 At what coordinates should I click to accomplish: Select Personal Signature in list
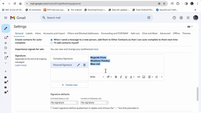(x=62, y=65)
